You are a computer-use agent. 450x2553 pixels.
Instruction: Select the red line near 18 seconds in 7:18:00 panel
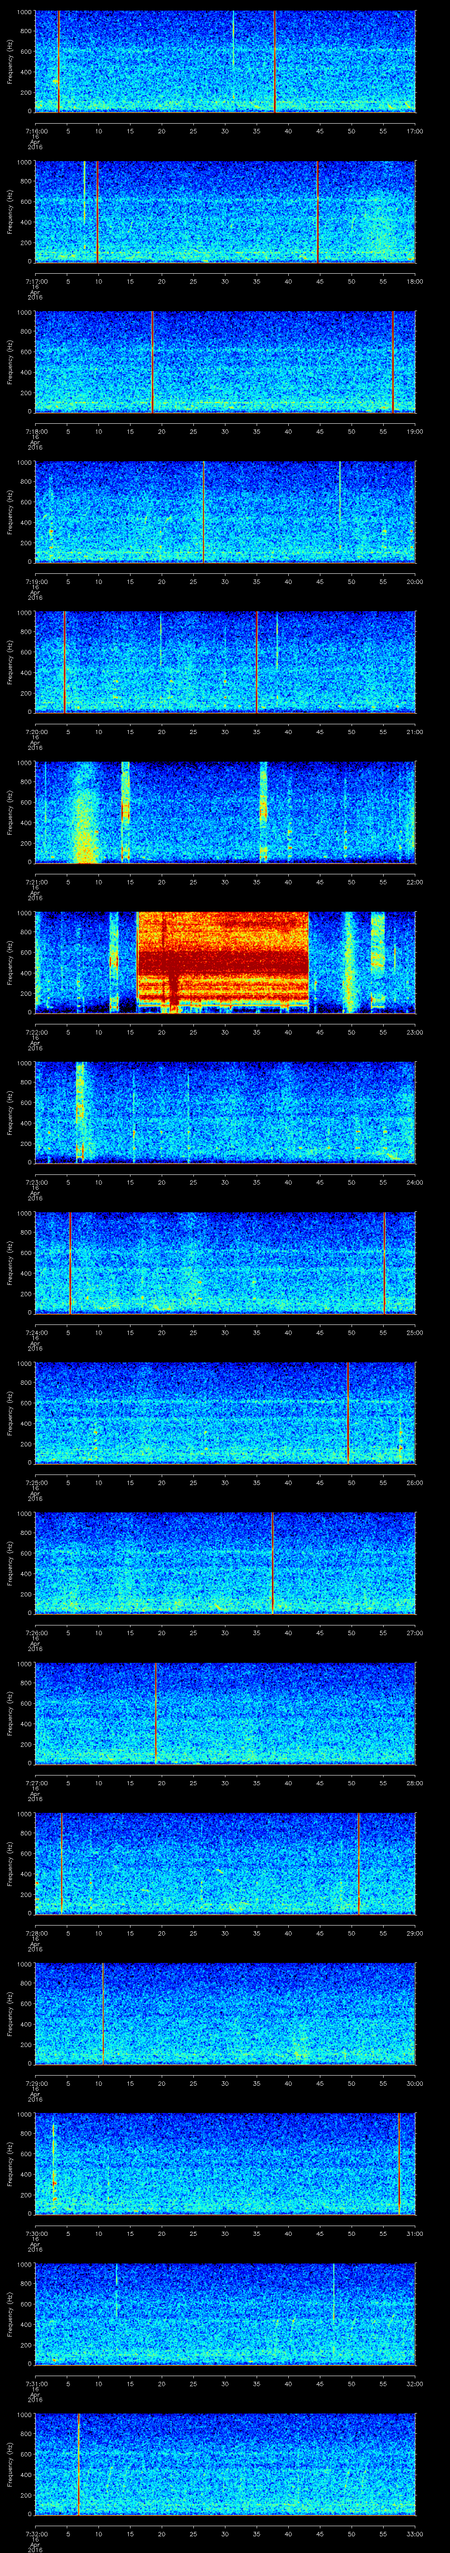152,362
